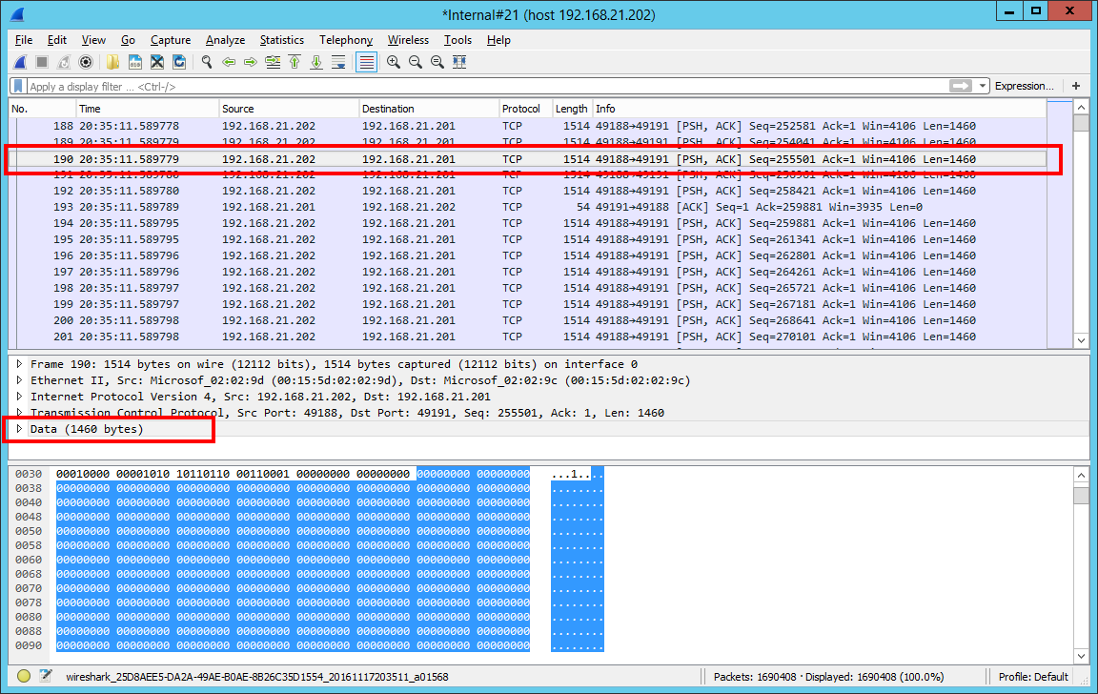The image size is (1098, 694).
Task: Focus the display filter input field
Action: [x=487, y=86]
